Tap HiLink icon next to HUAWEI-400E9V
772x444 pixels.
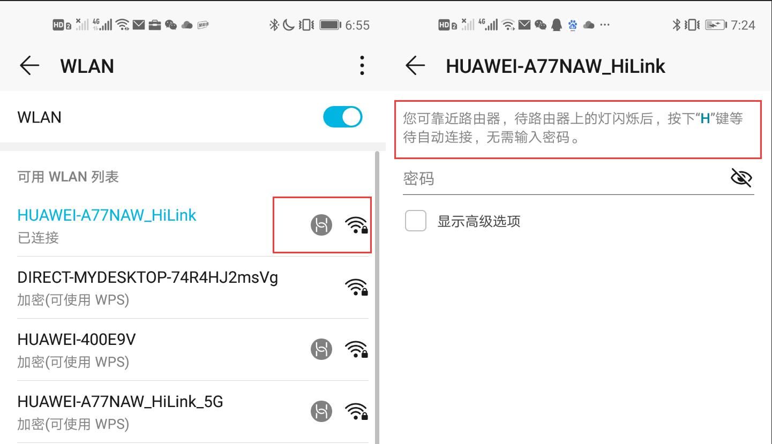(x=321, y=349)
